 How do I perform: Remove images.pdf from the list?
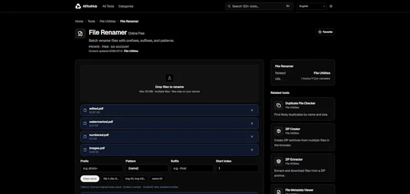(252, 150)
